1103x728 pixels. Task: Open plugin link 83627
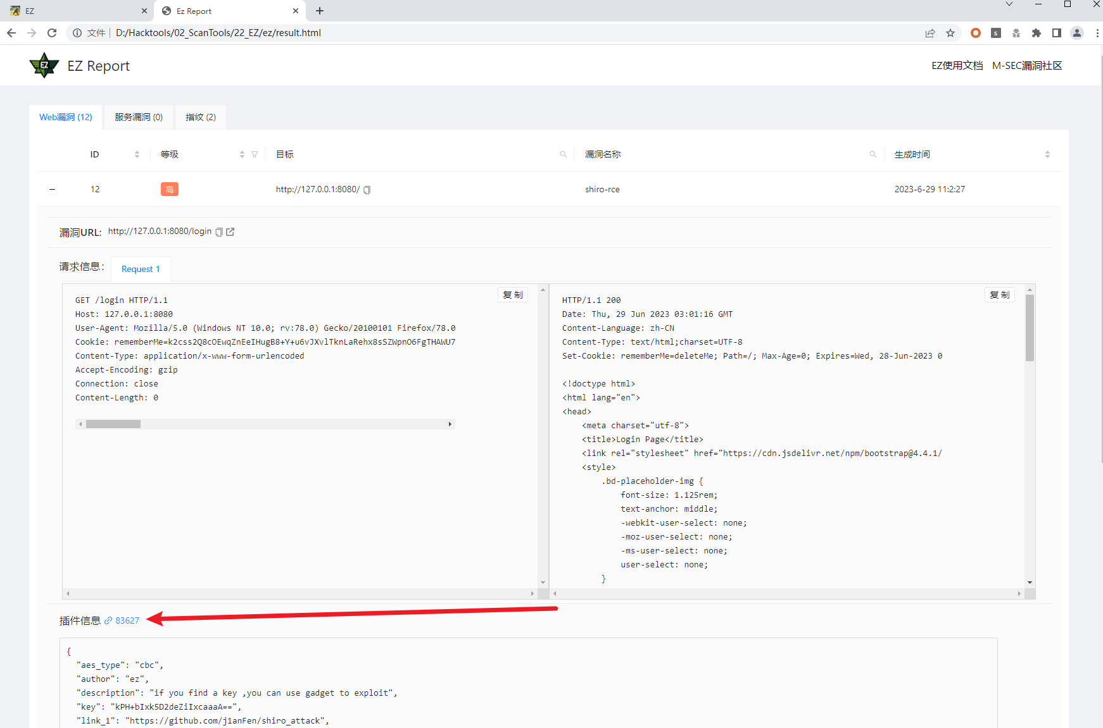127,620
